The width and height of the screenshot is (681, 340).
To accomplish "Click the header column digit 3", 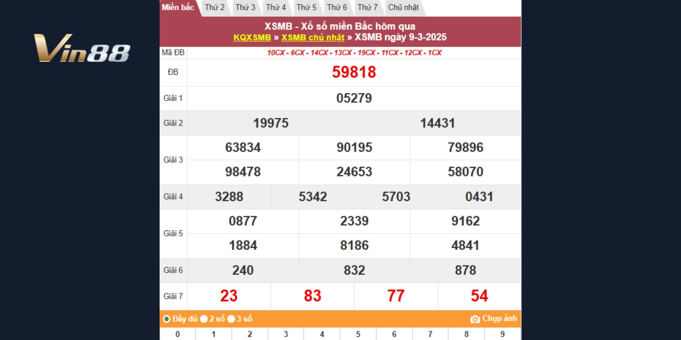I will click(x=286, y=334).
